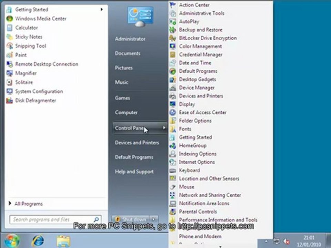Select Display in Control Panel list
Viewport: 331px width, 248px height.
click(187, 104)
